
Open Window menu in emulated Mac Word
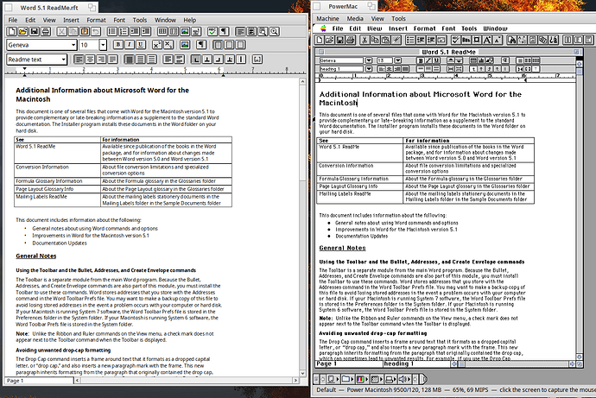[495, 28]
